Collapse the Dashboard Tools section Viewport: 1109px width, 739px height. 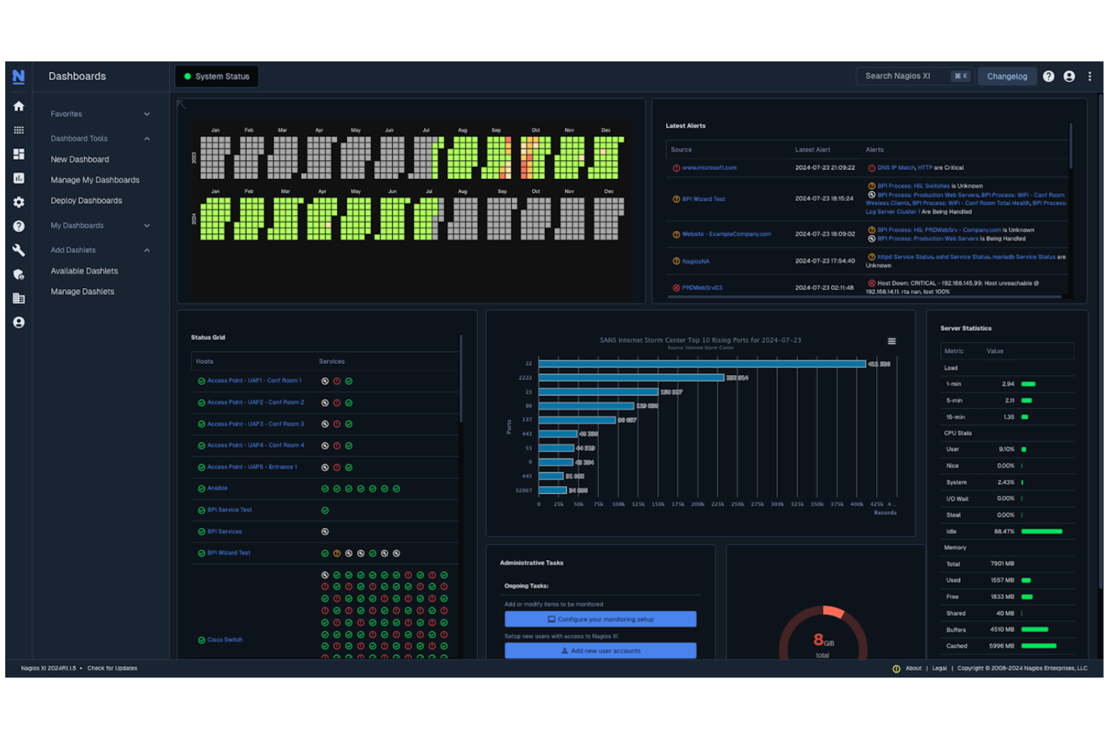coord(99,138)
